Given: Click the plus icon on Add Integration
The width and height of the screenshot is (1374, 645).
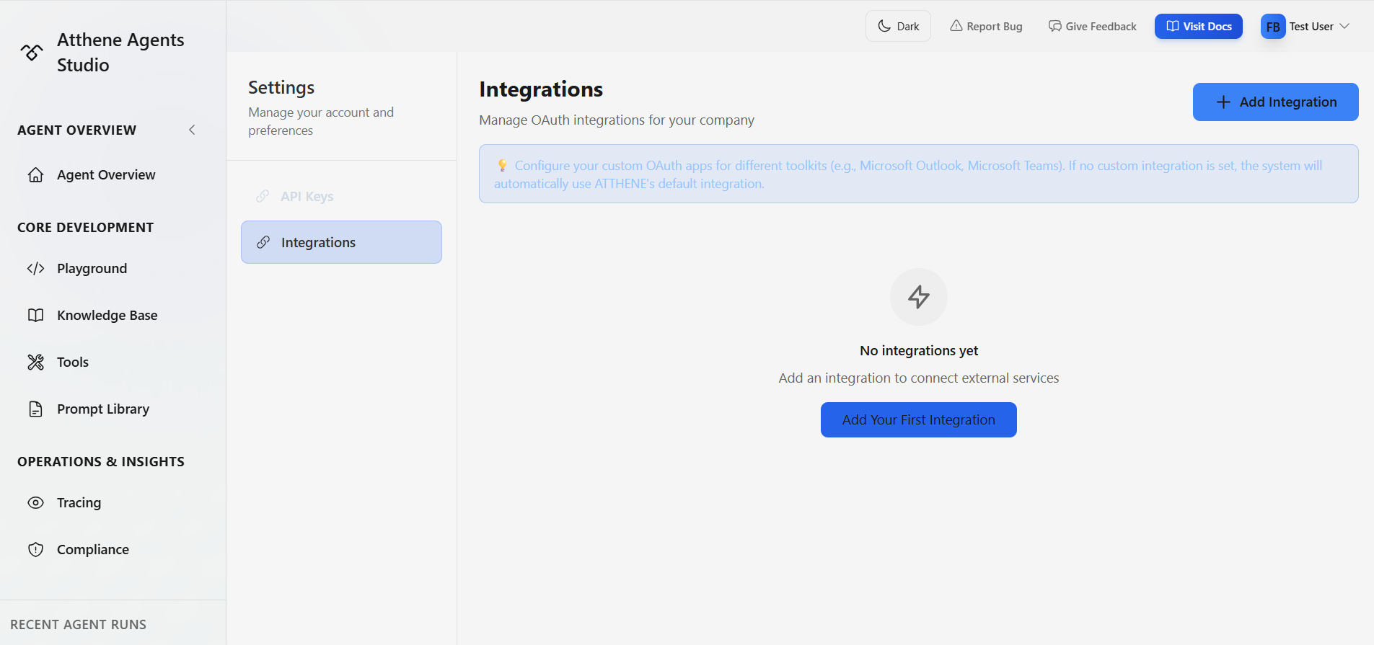Looking at the screenshot, I should point(1223,102).
